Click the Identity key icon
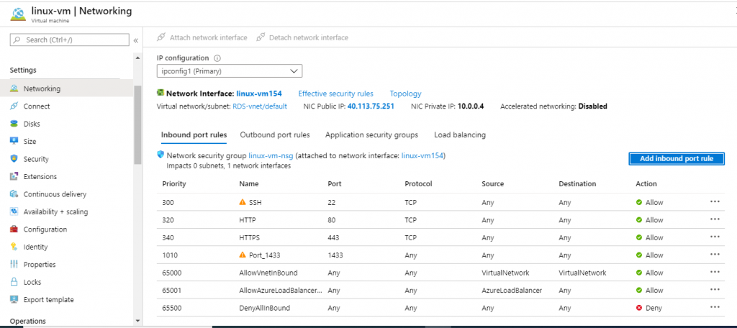The image size is (737, 328). (14, 247)
